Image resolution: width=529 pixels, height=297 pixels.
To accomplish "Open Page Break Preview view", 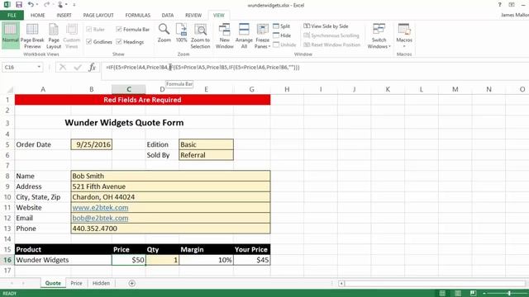I will tap(32, 35).
